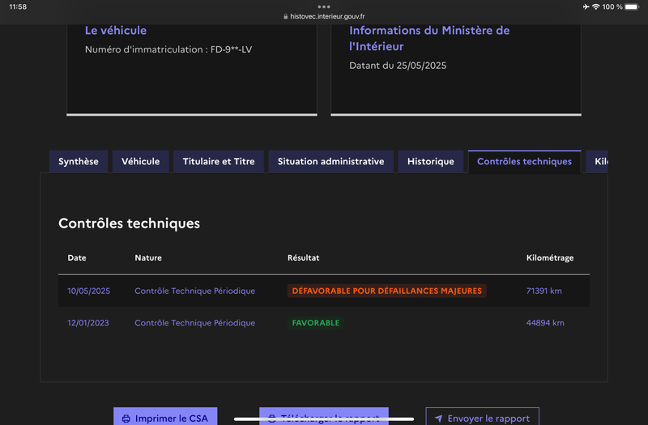Select the Contrôles techniques tab

[524, 161]
